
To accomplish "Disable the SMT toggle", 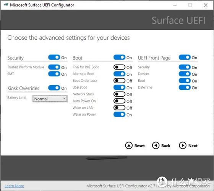I will [54, 74].
